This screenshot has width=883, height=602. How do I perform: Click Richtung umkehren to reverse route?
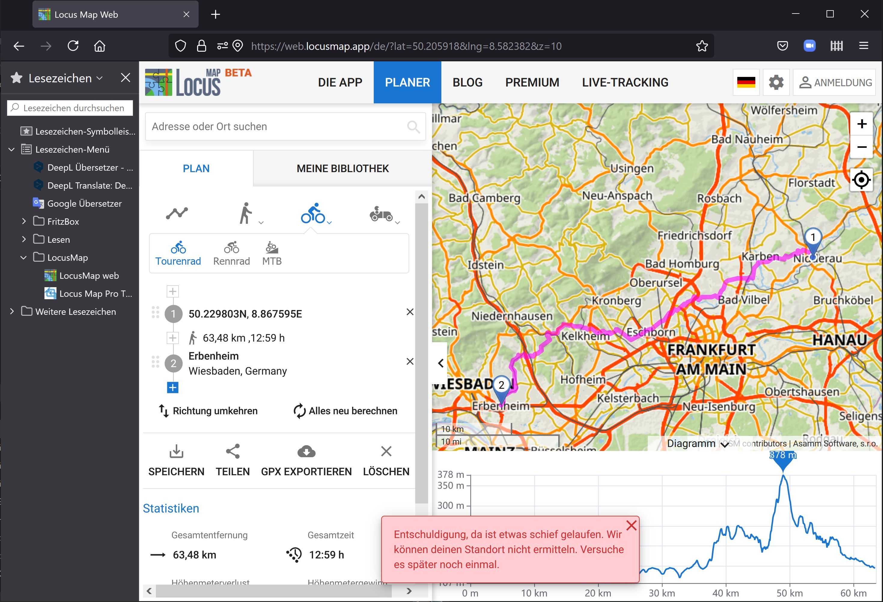click(x=208, y=411)
